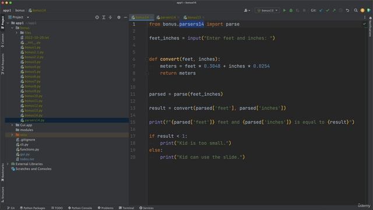Expand the files folder
This screenshot has height=210, width=373.
(17, 33)
